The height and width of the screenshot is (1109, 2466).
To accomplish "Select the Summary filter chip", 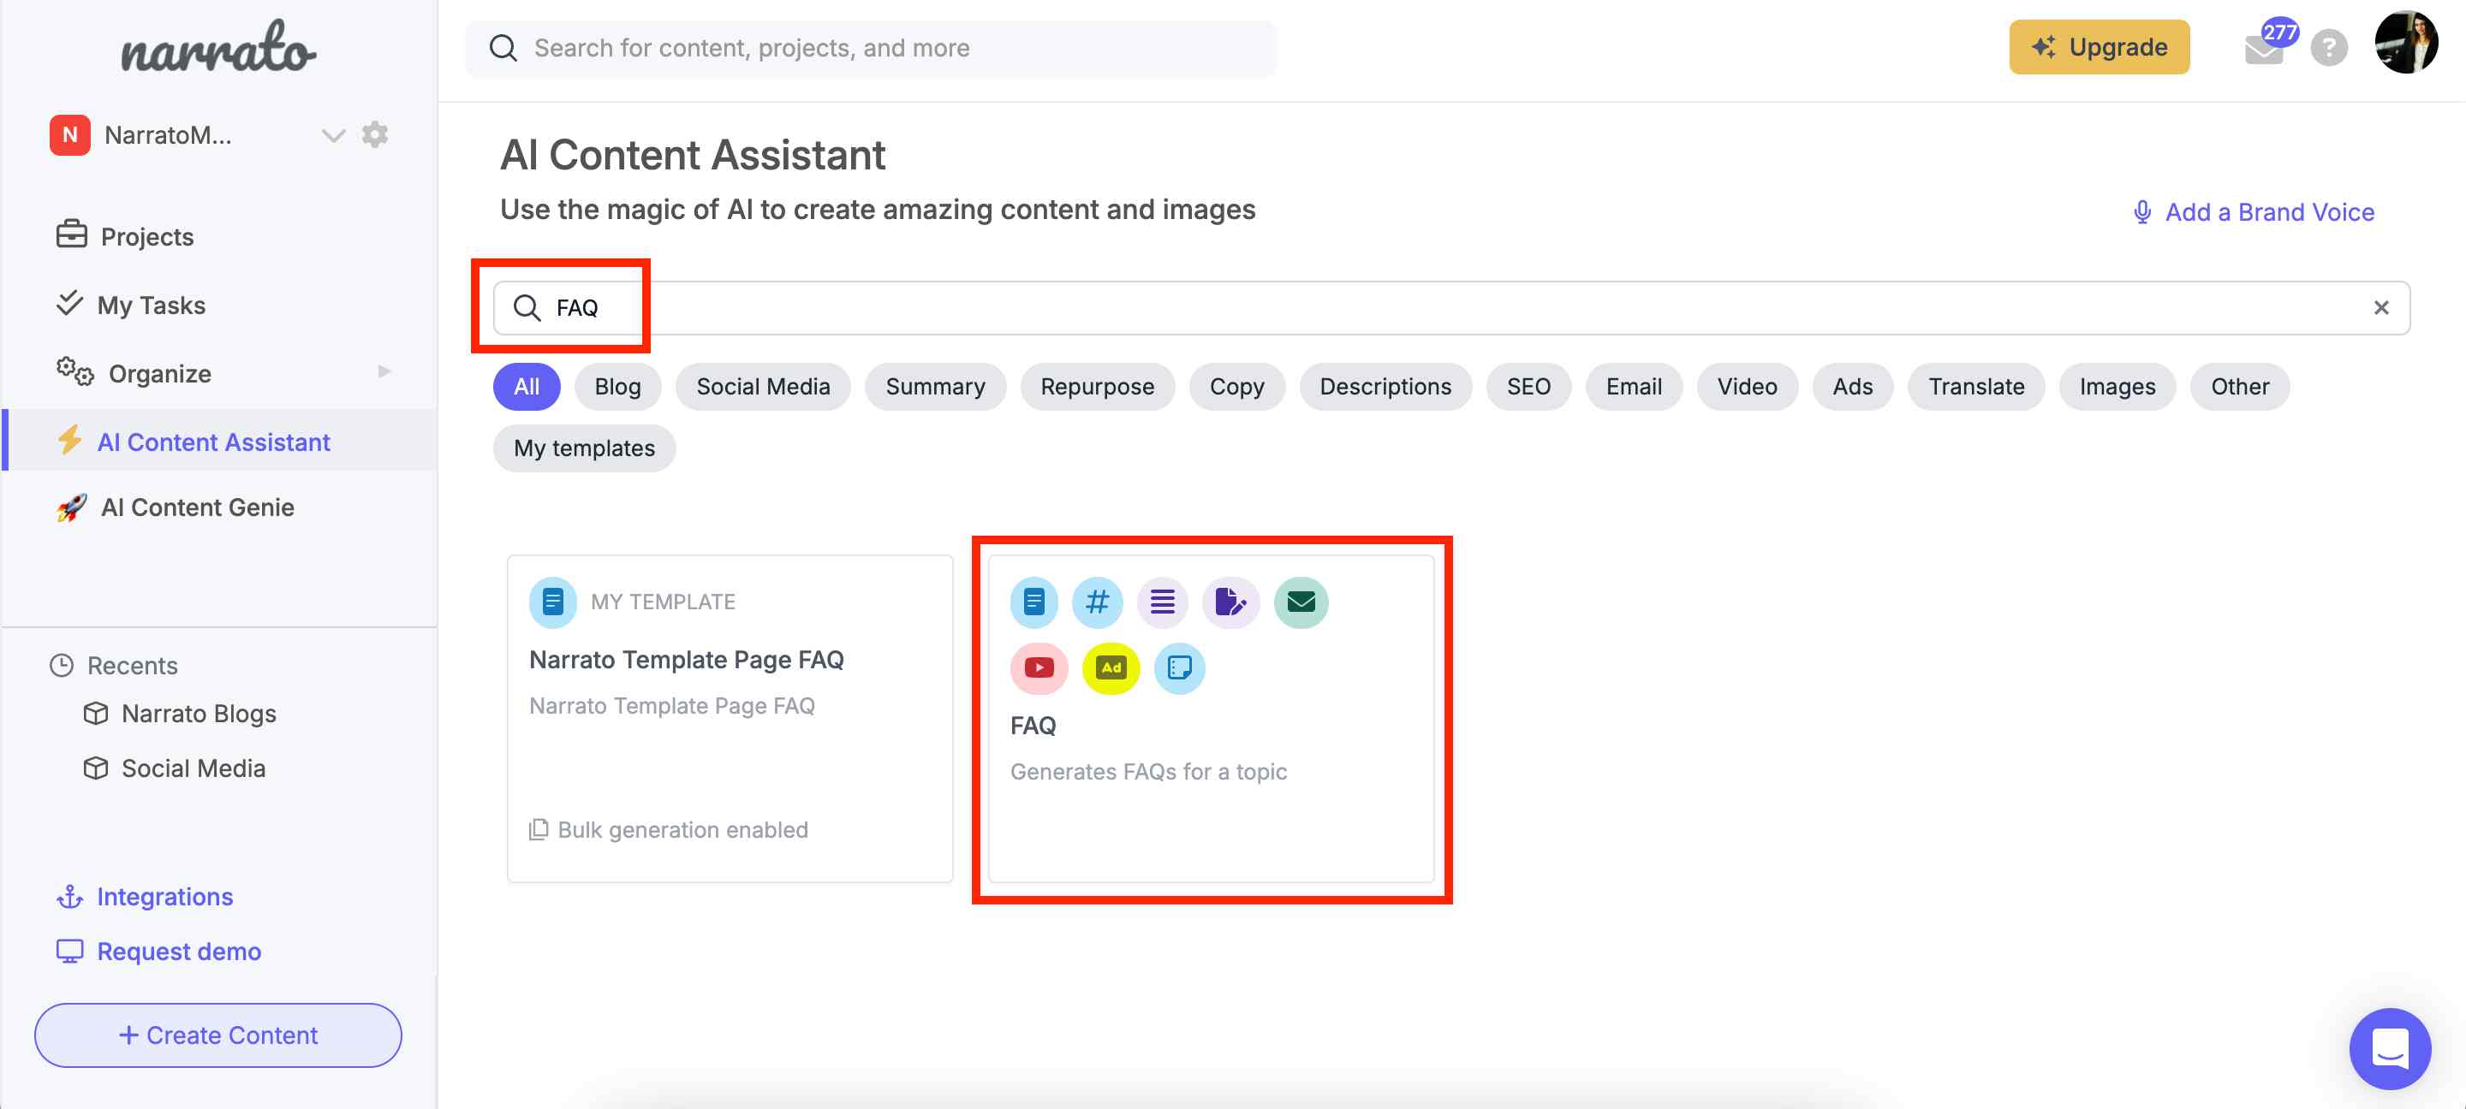I will pos(935,387).
